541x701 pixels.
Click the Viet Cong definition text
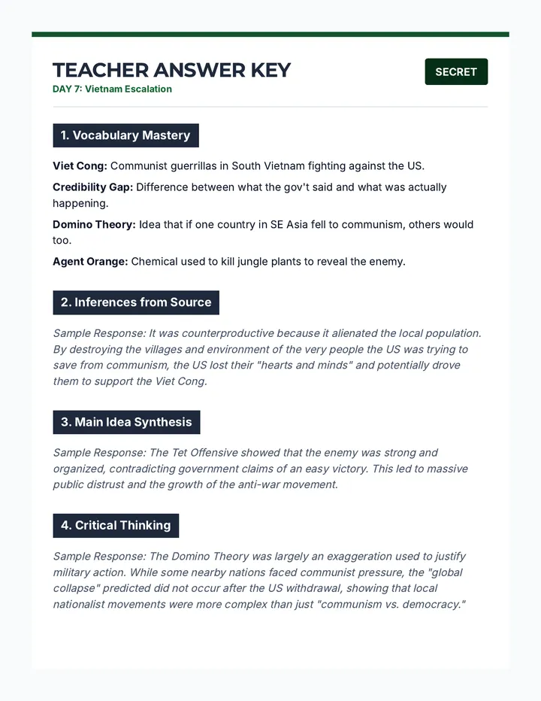pos(267,166)
